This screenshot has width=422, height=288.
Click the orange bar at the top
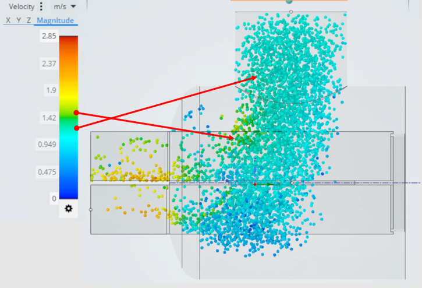[x=289, y=0]
